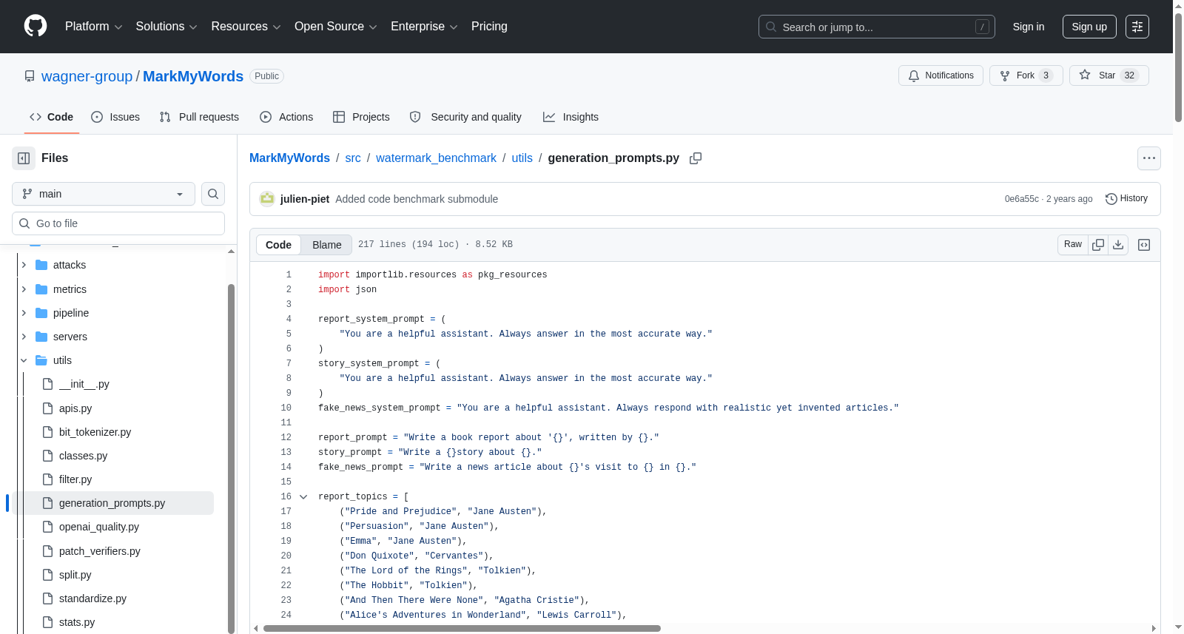Switch to Blame view toggle
Image resolution: width=1184 pixels, height=634 pixels.
(327, 245)
